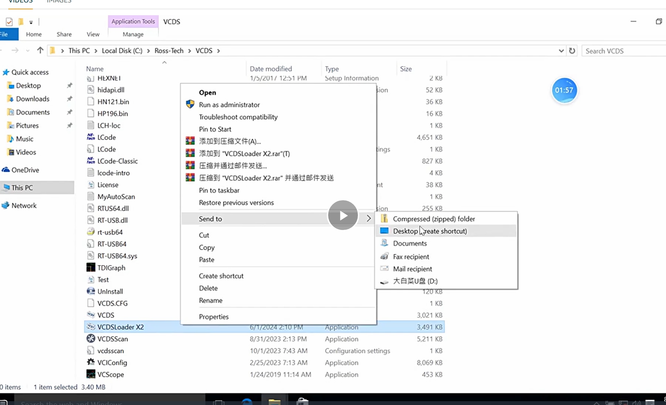Click chevron after Ross-Tech in breadcrumb
This screenshot has height=405, width=666.
[x=189, y=51]
